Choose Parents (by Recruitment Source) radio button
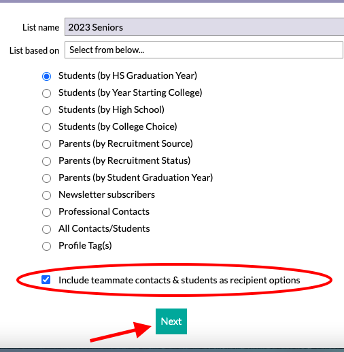 46,144
